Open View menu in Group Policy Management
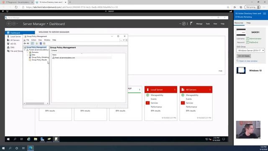The width and height of the screenshot is (268, 151). 40,40
